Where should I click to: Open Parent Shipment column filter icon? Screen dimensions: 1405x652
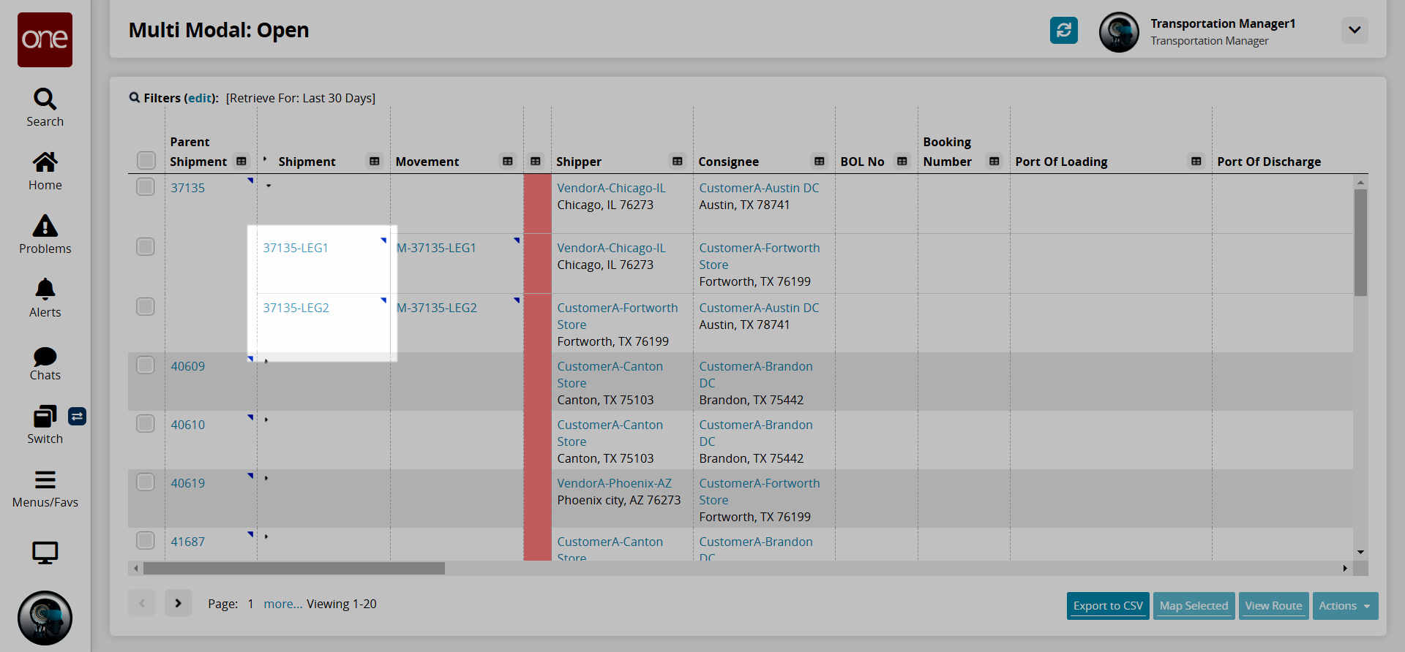click(241, 161)
